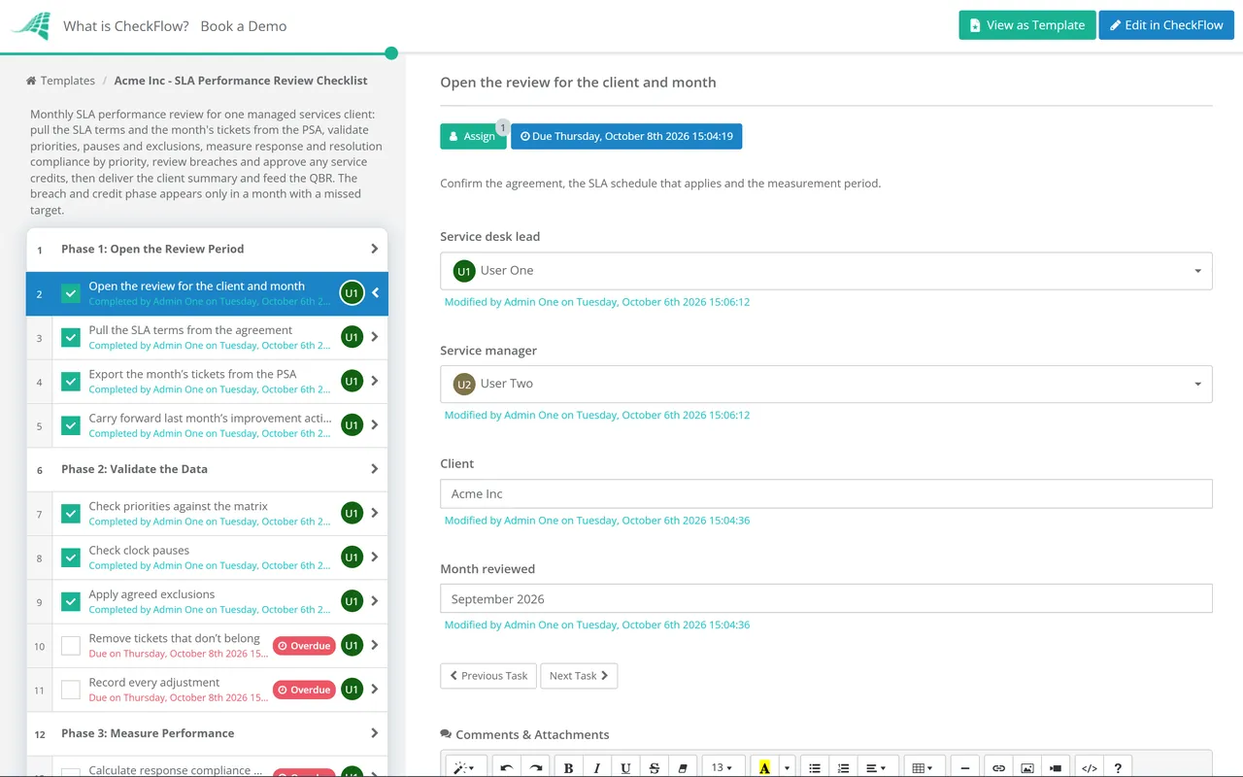Uncheck 'Export the month's tickets' checkbox

click(x=71, y=382)
